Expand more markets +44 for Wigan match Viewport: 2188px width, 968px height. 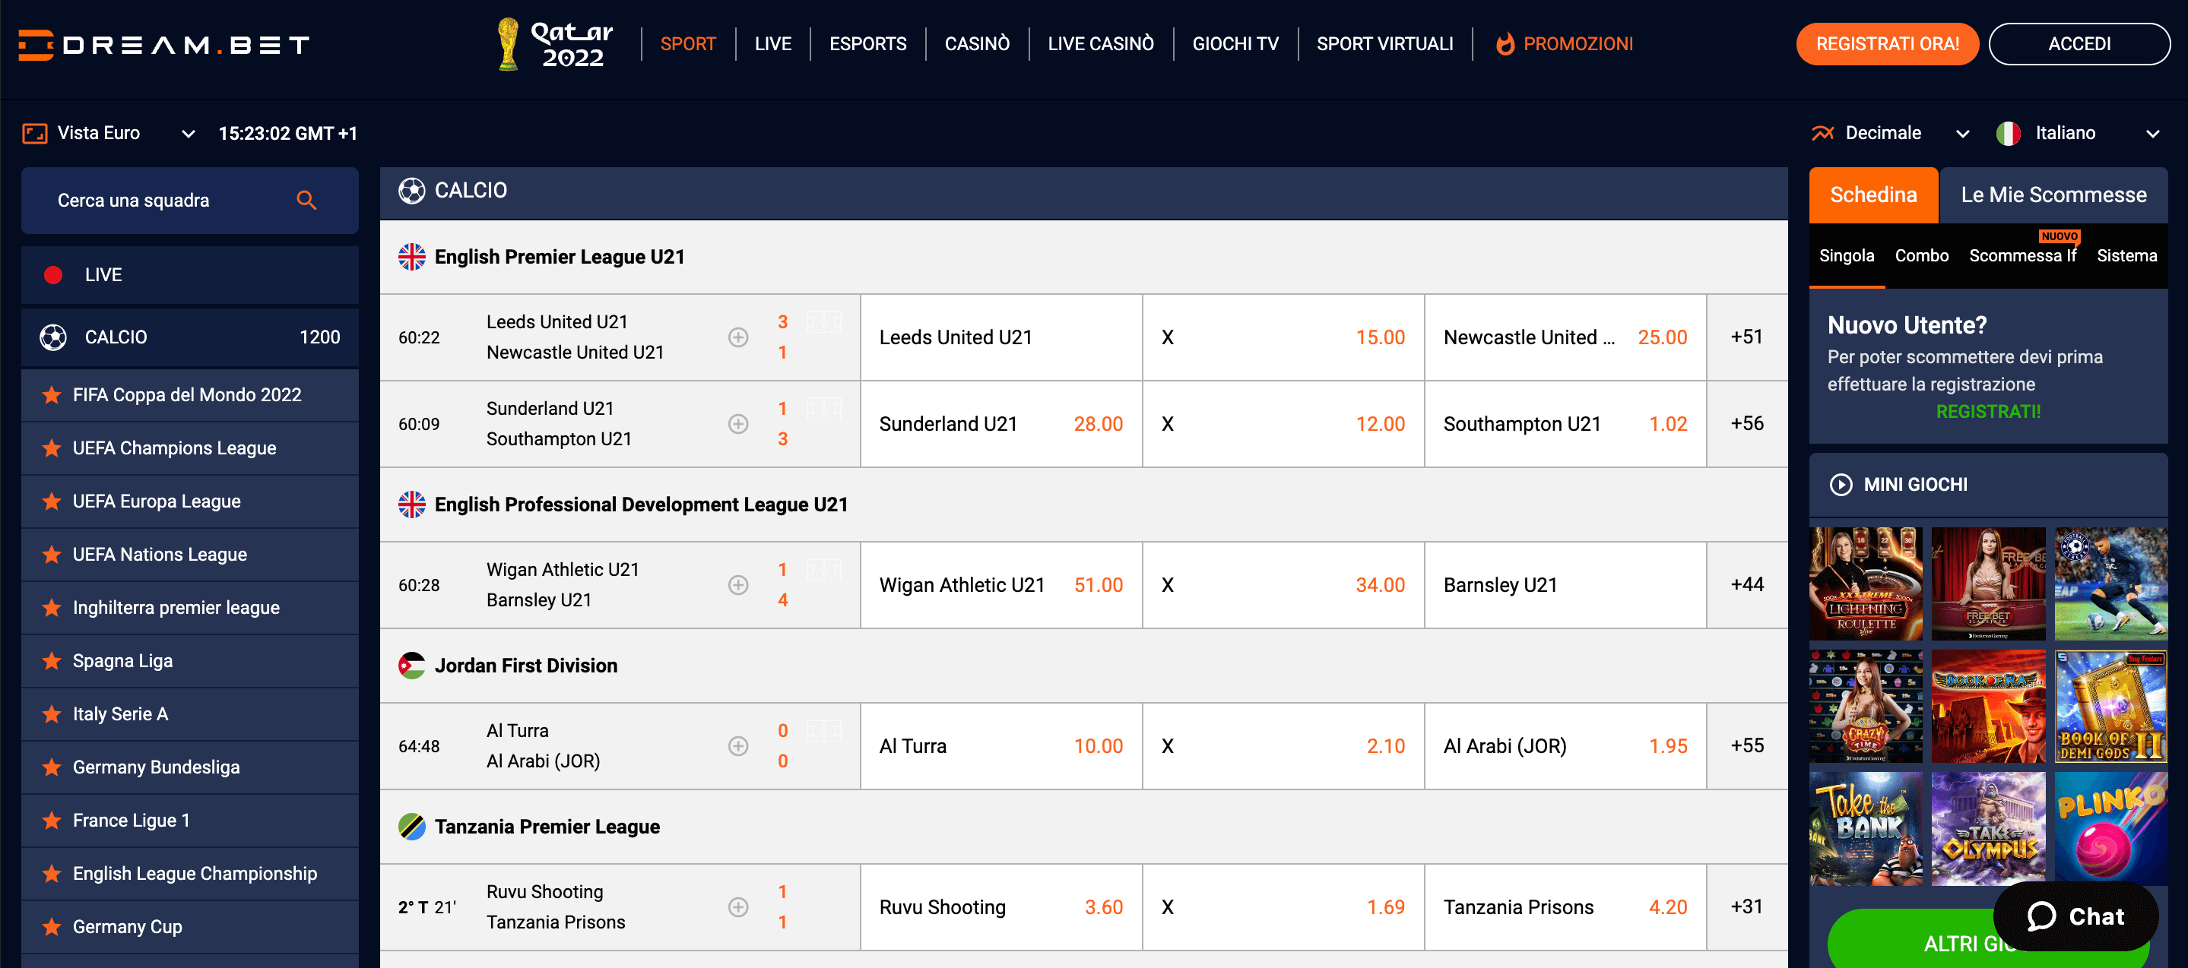(1747, 585)
